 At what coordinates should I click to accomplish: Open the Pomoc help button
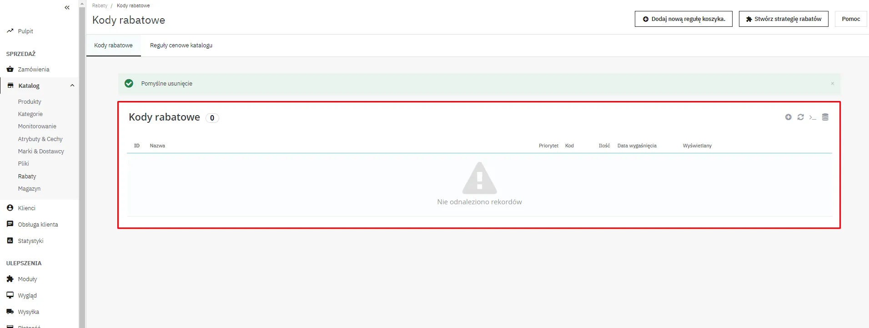(x=850, y=19)
